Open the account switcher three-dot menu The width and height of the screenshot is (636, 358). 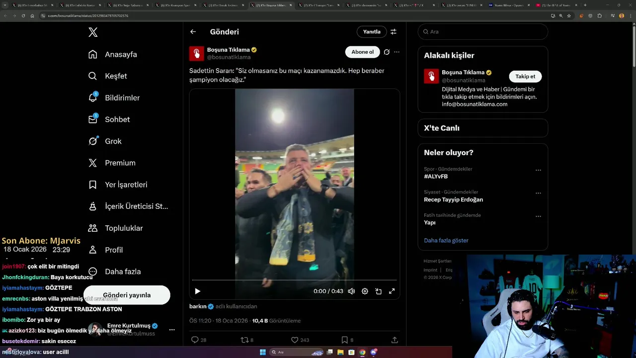click(x=172, y=330)
